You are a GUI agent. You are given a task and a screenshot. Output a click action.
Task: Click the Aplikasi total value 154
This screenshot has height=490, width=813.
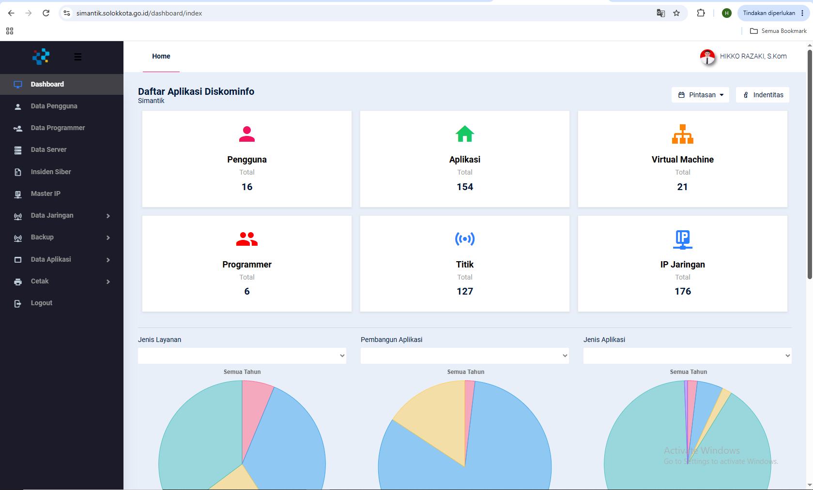click(465, 187)
